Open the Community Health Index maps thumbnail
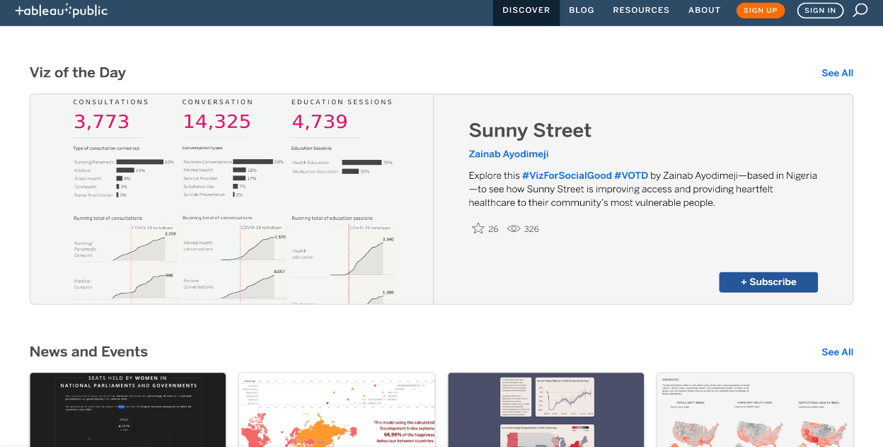 pos(755,410)
